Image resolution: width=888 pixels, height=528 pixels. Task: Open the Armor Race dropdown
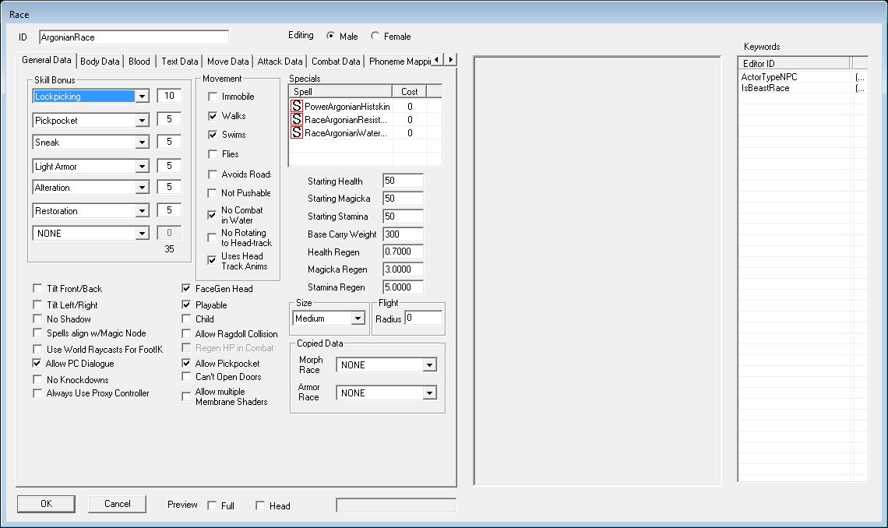click(429, 392)
